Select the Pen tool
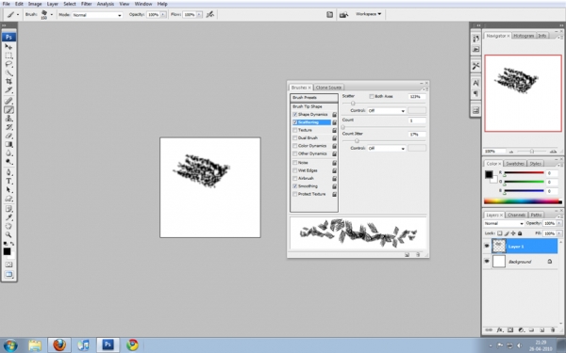The width and height of the screenshot is (566, 353). tap(8, 172)
